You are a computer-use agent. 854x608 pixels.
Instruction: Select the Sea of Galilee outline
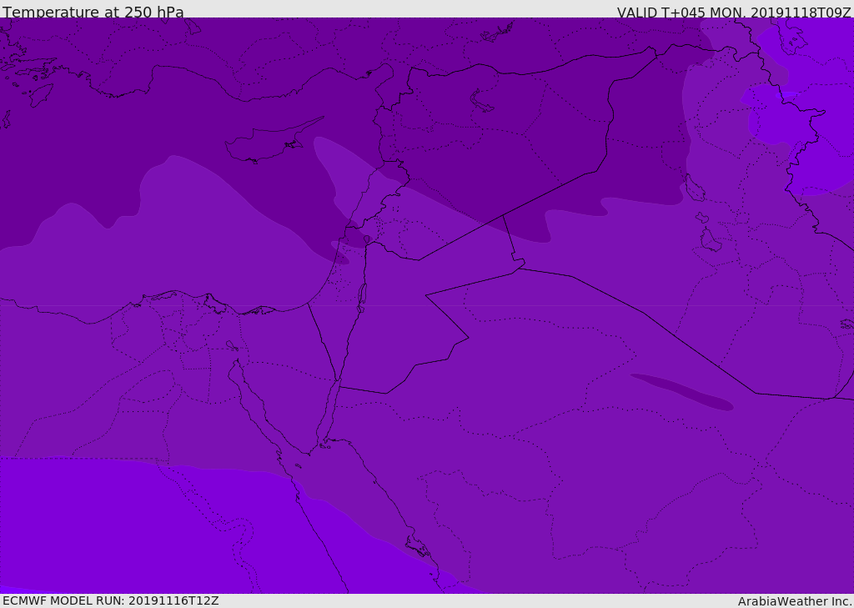(x=367, y=239)
